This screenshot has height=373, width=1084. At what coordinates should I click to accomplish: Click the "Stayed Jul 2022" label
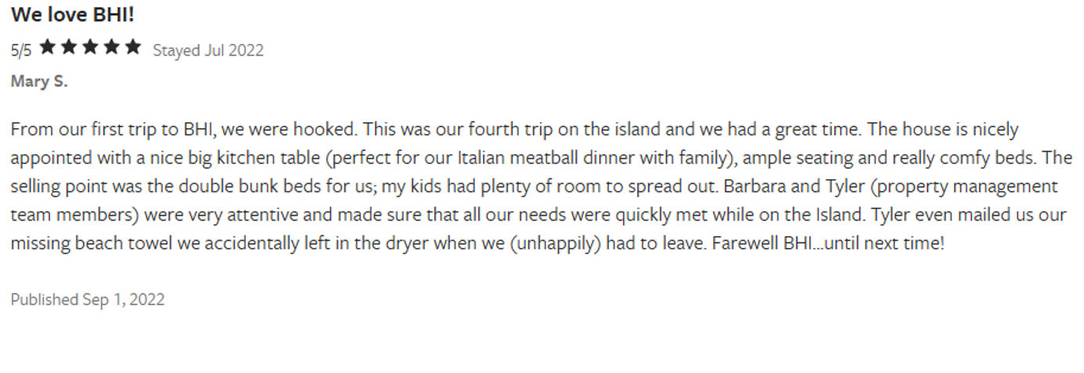click(207, 51)
